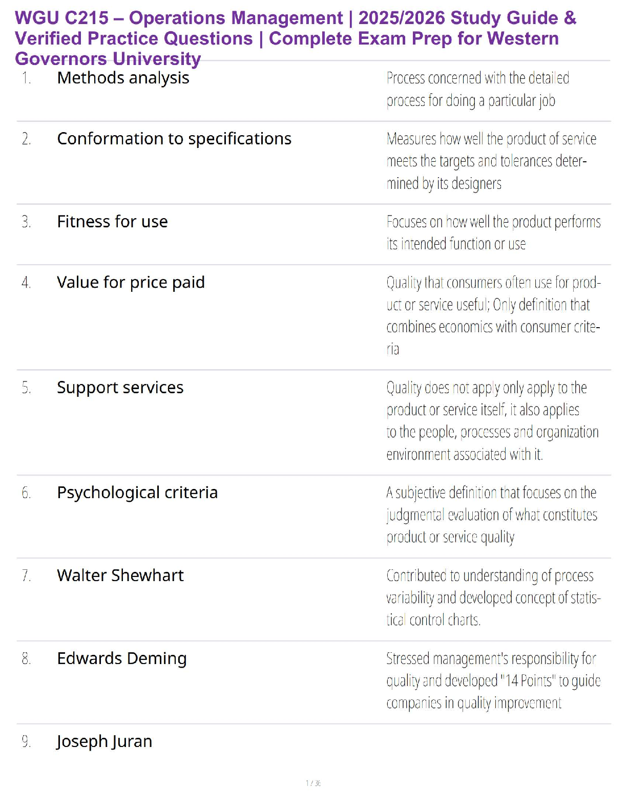Click the item number 9 beside Joseph Juran
The height and width of the screenshot is (811, 627).
tap(26, 741)
